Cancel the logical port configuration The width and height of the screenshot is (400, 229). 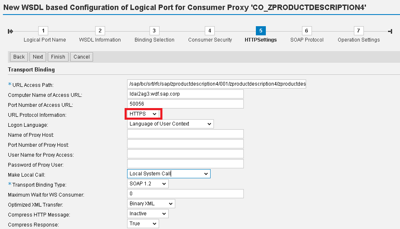click(82, 57)
